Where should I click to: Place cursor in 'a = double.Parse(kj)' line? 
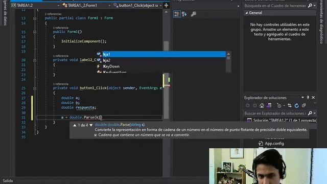click(82, 118)
